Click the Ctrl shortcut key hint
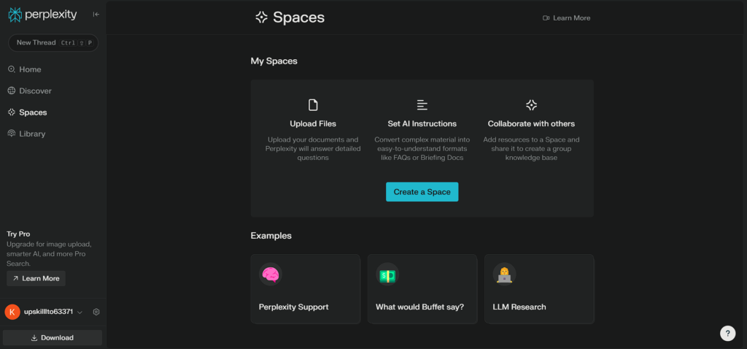 68,43
